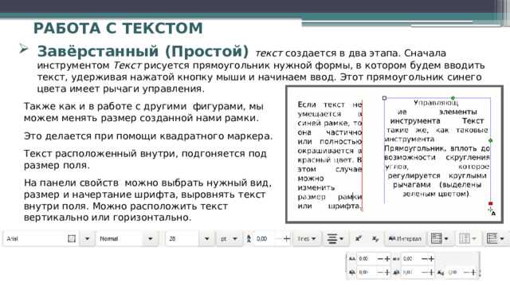Click the text 'Управляющие элементы' in the frame
Screen dimensions: 510x287
coord(437,108)
